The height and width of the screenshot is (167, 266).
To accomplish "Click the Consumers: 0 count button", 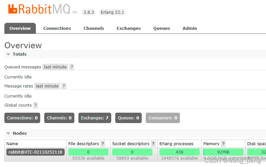I will point(163,118).
